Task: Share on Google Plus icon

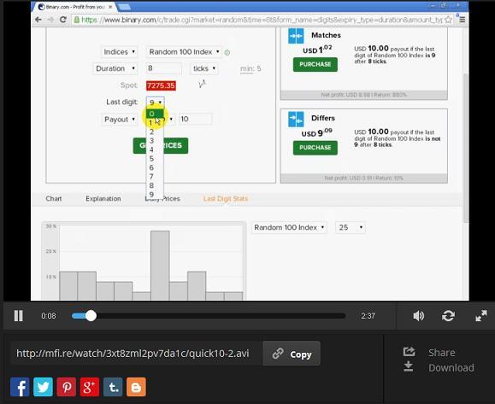Action: 90,387
